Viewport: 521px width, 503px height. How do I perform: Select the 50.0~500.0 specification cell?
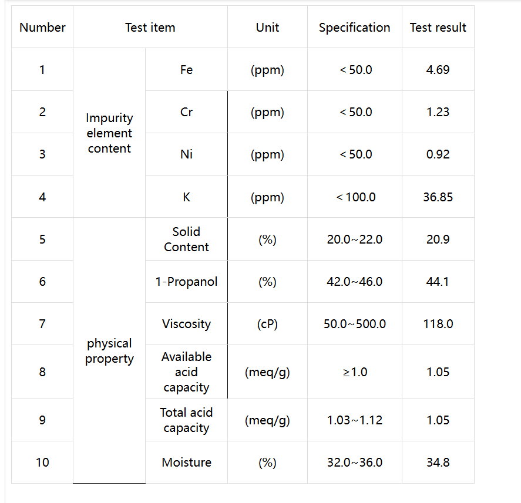pyautogui.click(x=355, y=324)
